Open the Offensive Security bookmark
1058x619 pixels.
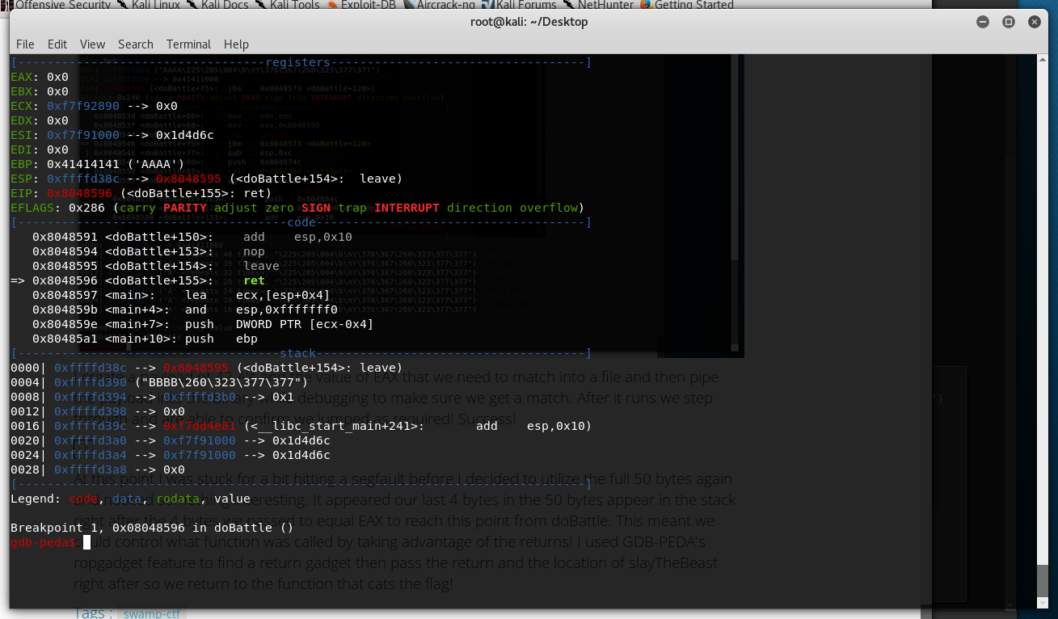[62, 5]
